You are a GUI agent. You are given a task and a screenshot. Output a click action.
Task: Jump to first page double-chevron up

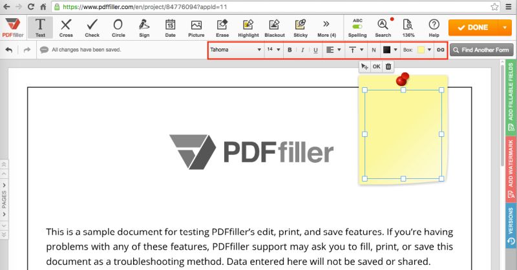coord(4,164)
